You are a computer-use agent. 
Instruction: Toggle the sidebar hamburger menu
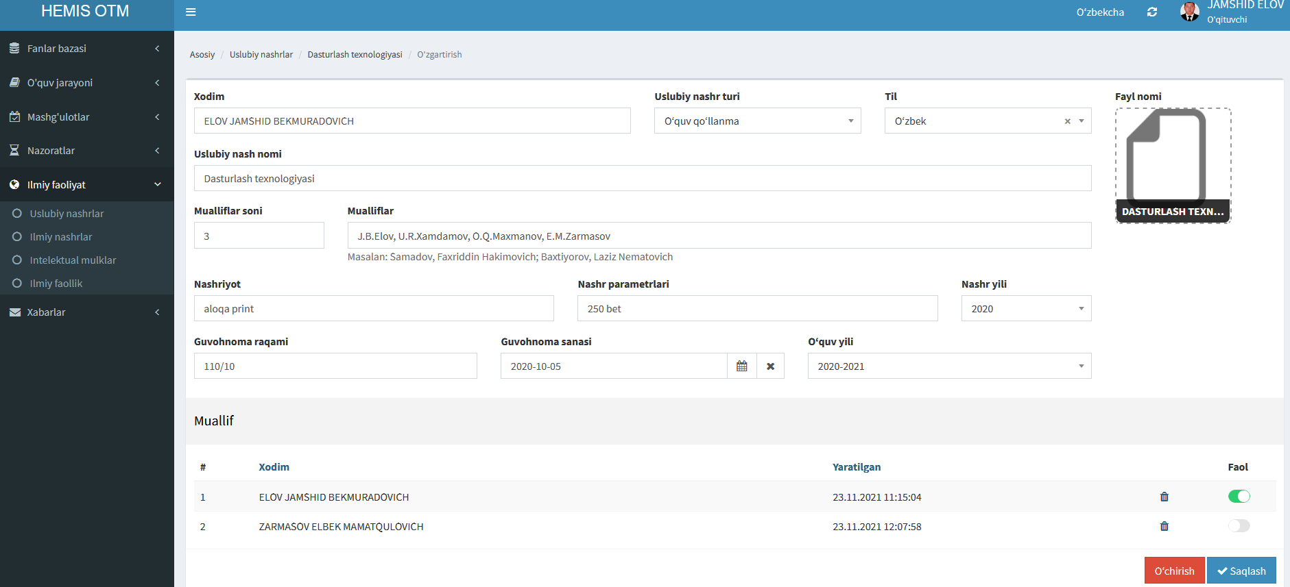[x=191, y=12]
